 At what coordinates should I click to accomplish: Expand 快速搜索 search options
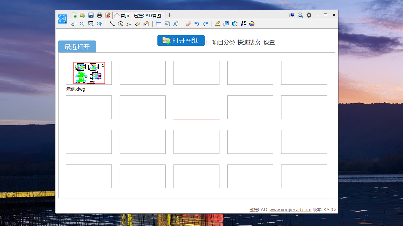coord(249,42)
